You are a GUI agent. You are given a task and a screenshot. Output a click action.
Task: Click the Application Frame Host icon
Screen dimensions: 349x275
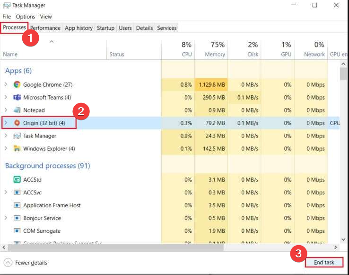17,205
